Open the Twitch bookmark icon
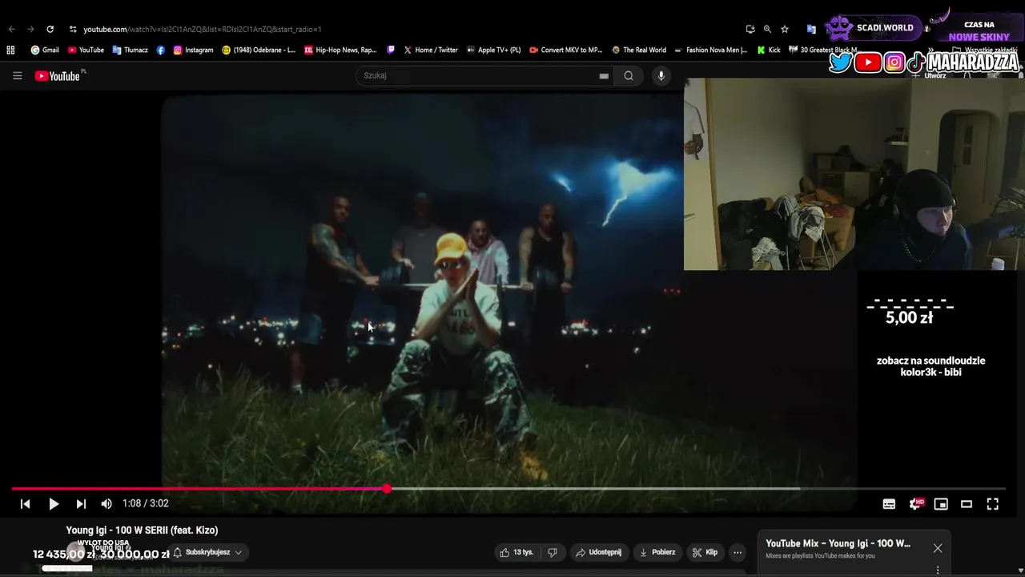Screen dimensions: 1025x577 tap(391, 50)
